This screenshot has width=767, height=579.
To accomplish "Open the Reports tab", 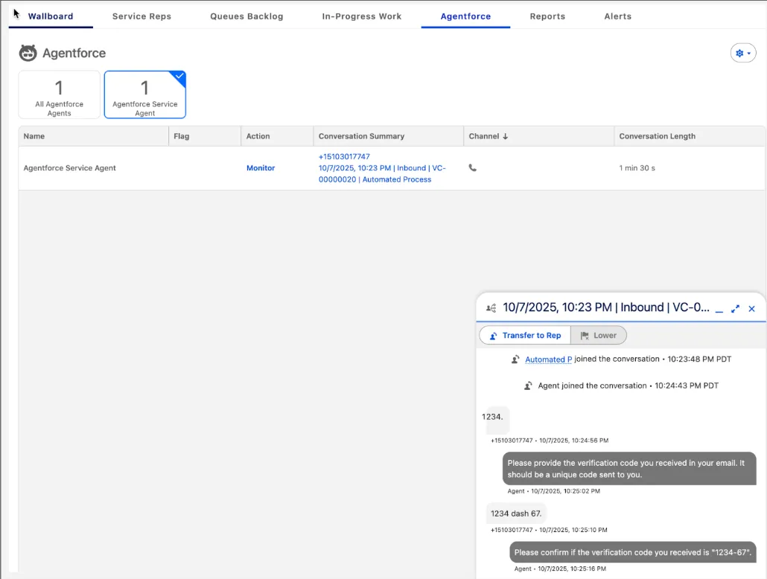I will click(x=547, y=16).
